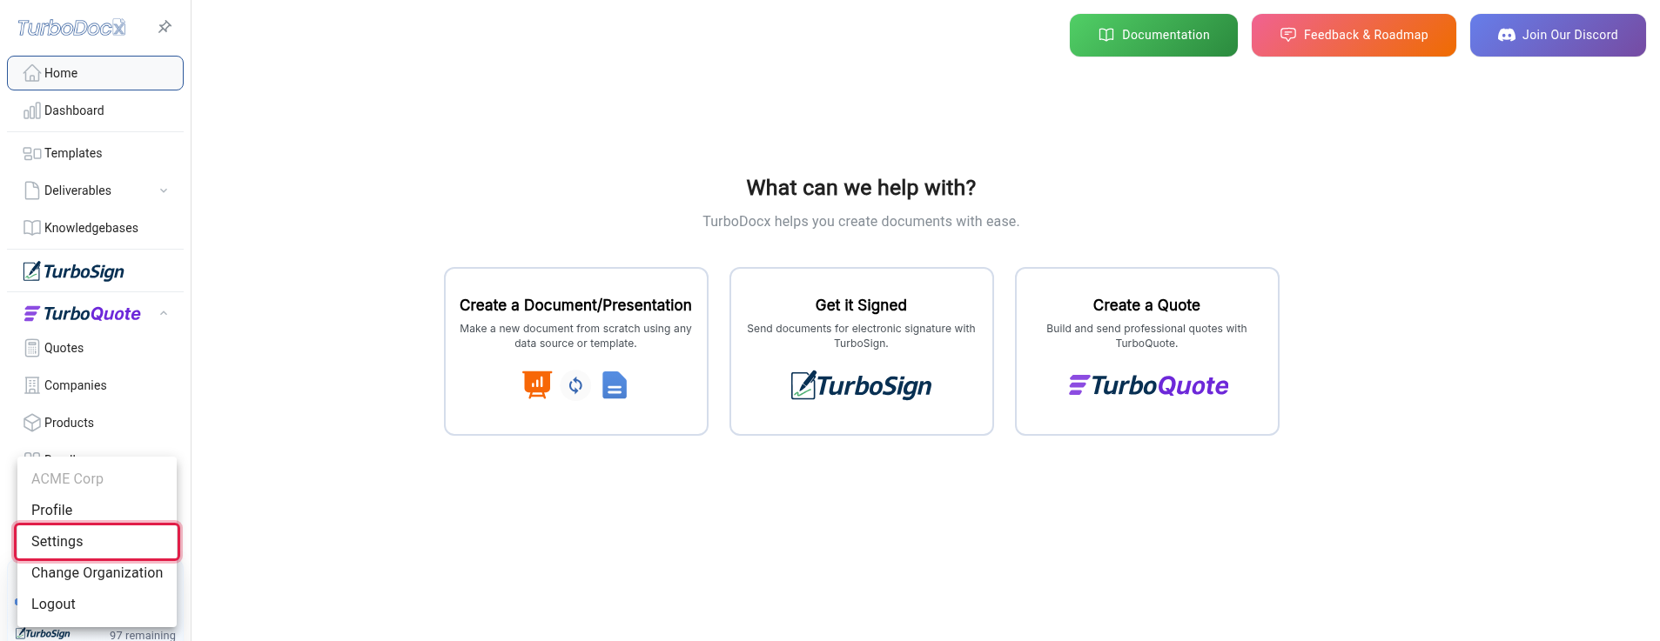Go to the Dashboard page
The width and height of the screenshot is (1660, 641).
coord(95,110)
